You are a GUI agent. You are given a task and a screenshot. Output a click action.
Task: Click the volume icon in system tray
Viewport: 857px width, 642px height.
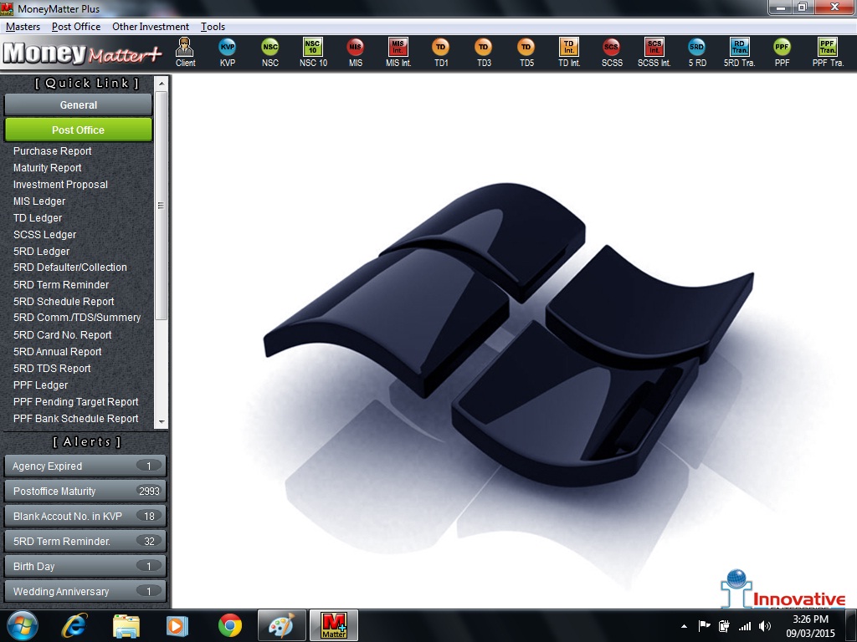[764, 625]
